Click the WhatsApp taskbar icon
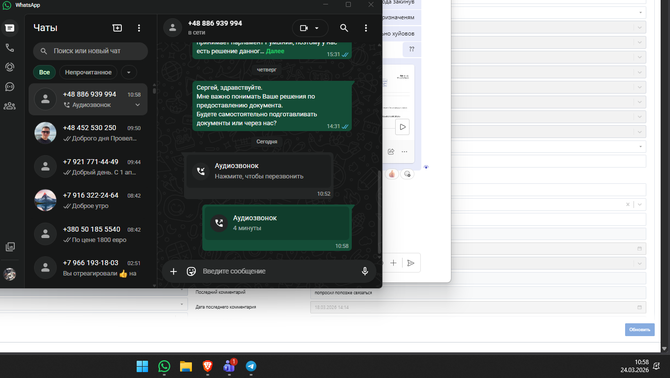The image size is (670, 378). point(164,366)
